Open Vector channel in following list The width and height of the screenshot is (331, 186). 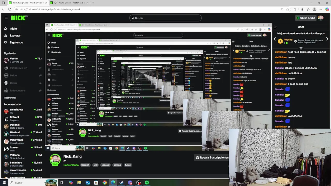[22, 60]
